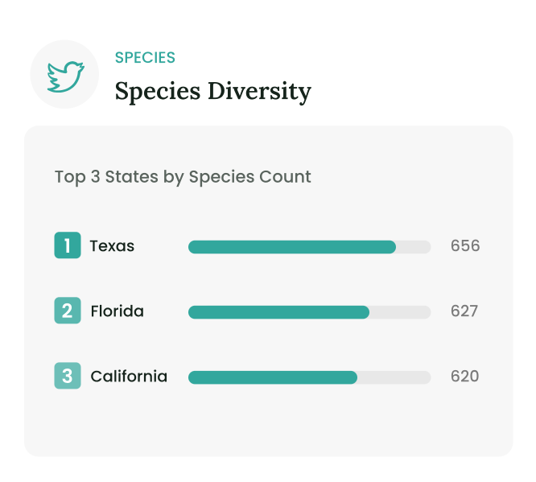The width and height of the screenshot is (536, 482).
Task: Select the rank 3 badge
Action: coord(68,376)
